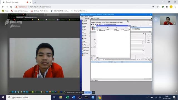The image size is (178, 100).
Task: Click the filter funnel in the small dialog
Action: click(x=108, y=27)
